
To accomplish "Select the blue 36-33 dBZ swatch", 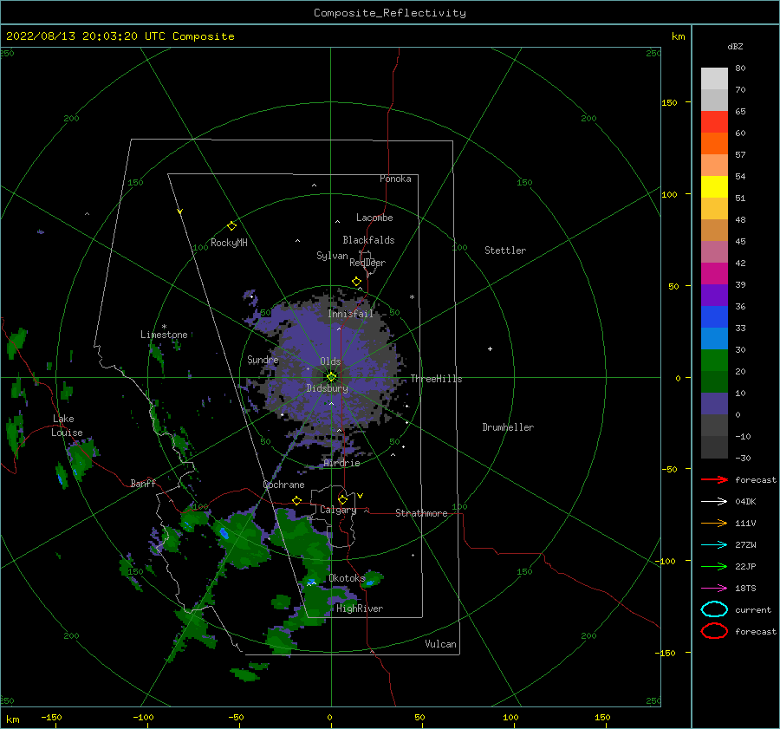I will pyautogui.click(x=714, y=317).
